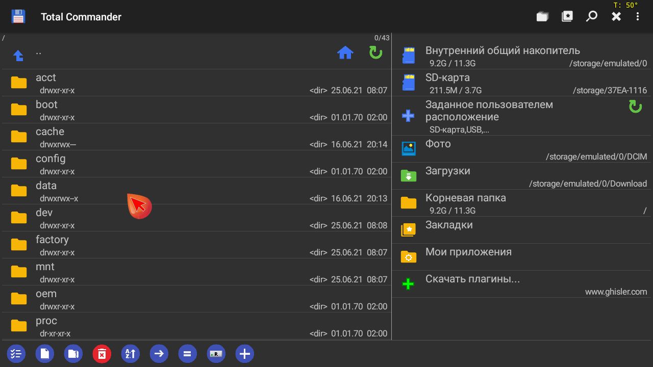Open the mnt folder
The height and width of the screenshot is (367, 653).
pyautogui.click(x=196, y=272)
